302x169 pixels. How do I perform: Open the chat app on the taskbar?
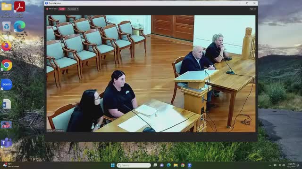[162, 165]
